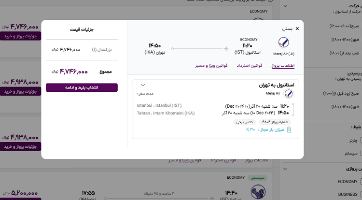
Task: Select صبح زود:قبل از(۶:۰۰) arrival filter
Action: (341, 93)
